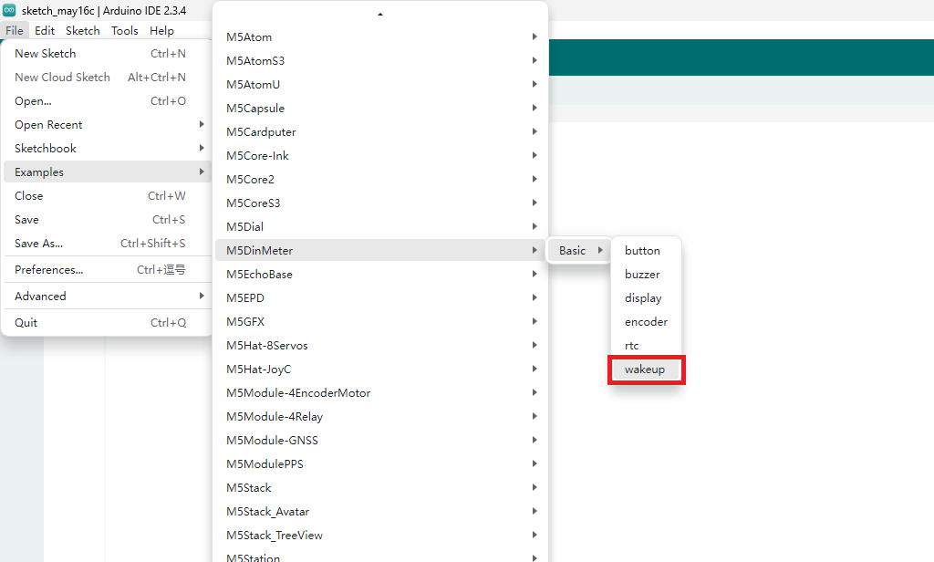Expand M5GFX examples

[380, 322]
